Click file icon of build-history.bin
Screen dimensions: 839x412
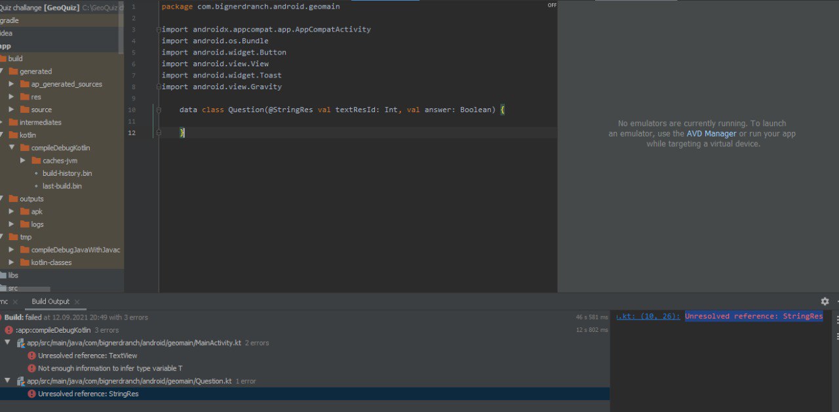[36, 173]
